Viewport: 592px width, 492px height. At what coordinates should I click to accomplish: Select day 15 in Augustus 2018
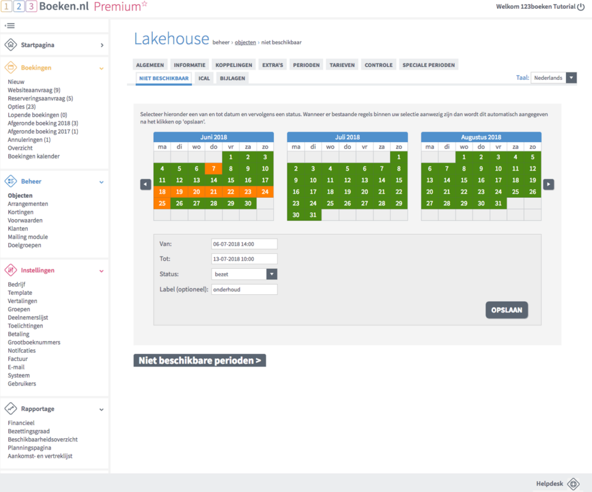tap(464, 180)
